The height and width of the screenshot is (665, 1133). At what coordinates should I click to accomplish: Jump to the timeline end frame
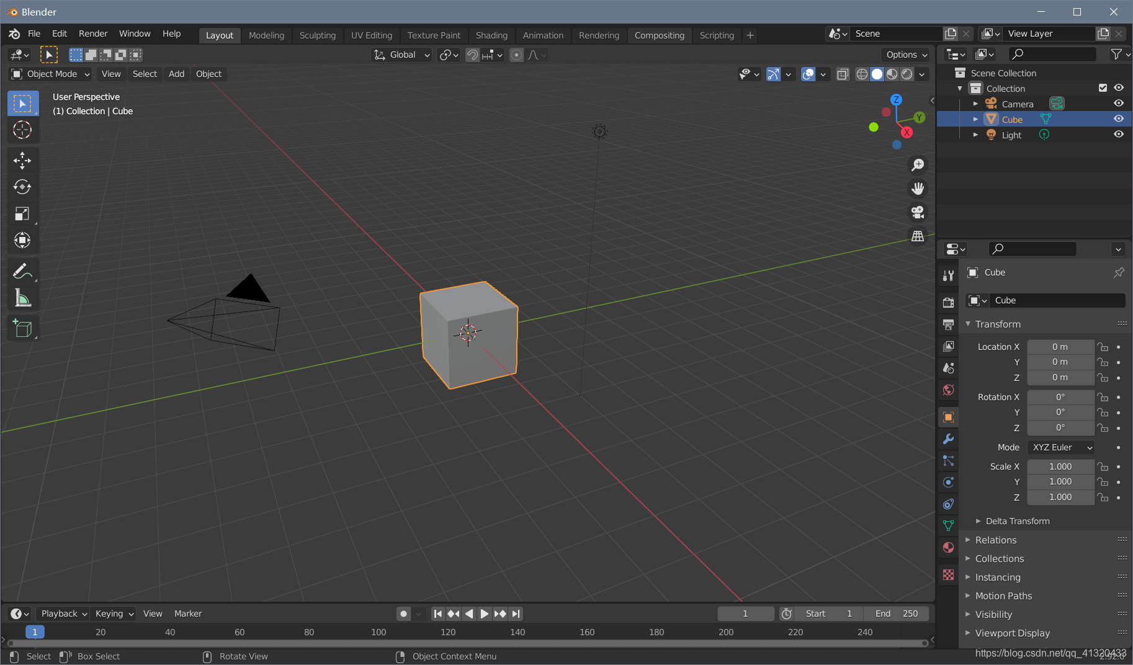pyautogui.click(x=516, y=614)
